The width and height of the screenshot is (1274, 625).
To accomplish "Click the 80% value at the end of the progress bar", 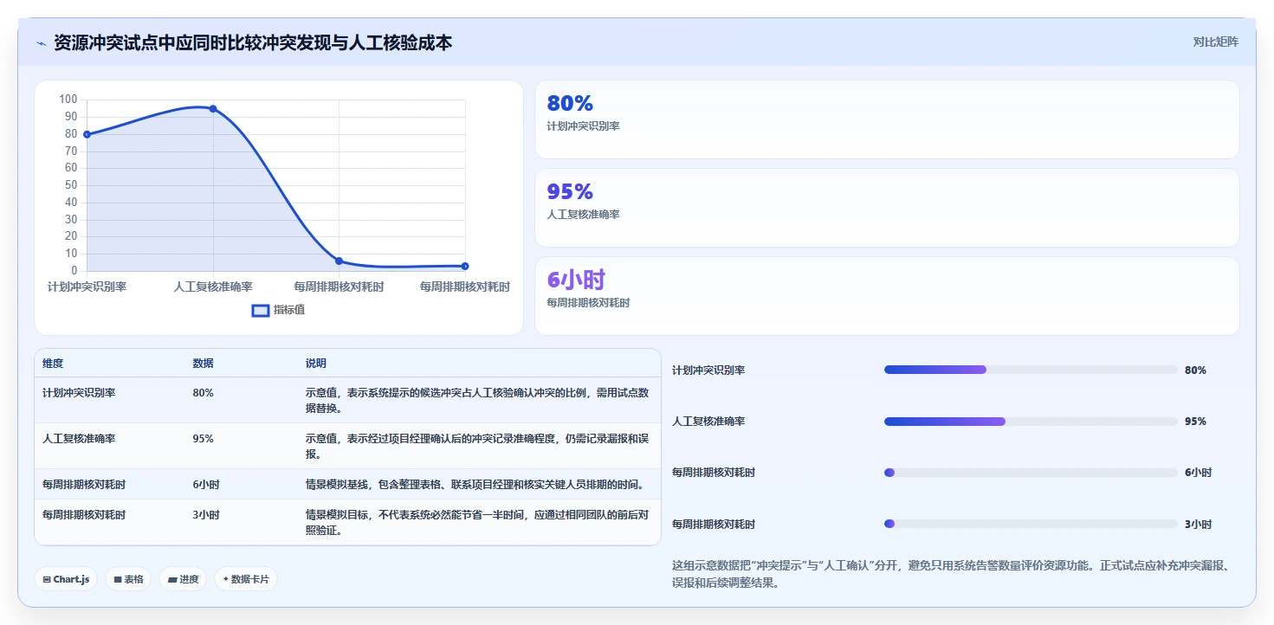I will pos(1195,370).
